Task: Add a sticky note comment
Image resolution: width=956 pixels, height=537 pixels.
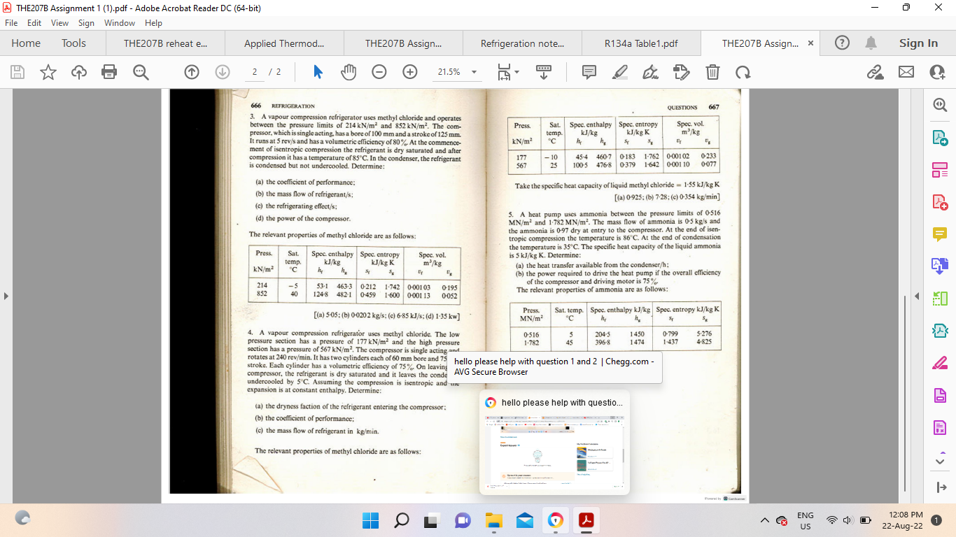Action: 589,71
